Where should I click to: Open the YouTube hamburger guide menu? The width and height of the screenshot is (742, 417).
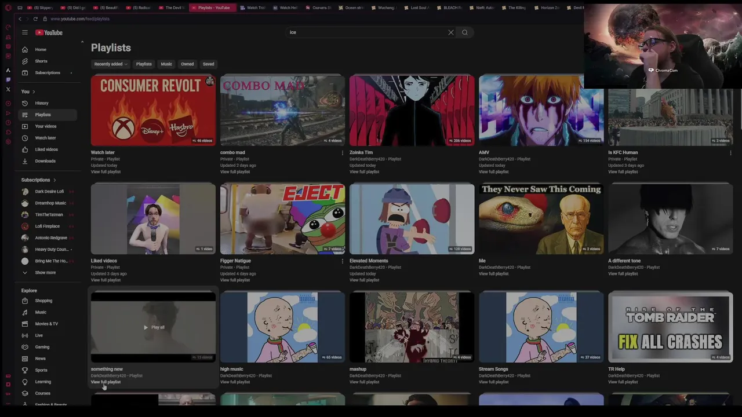coord(25,32)
